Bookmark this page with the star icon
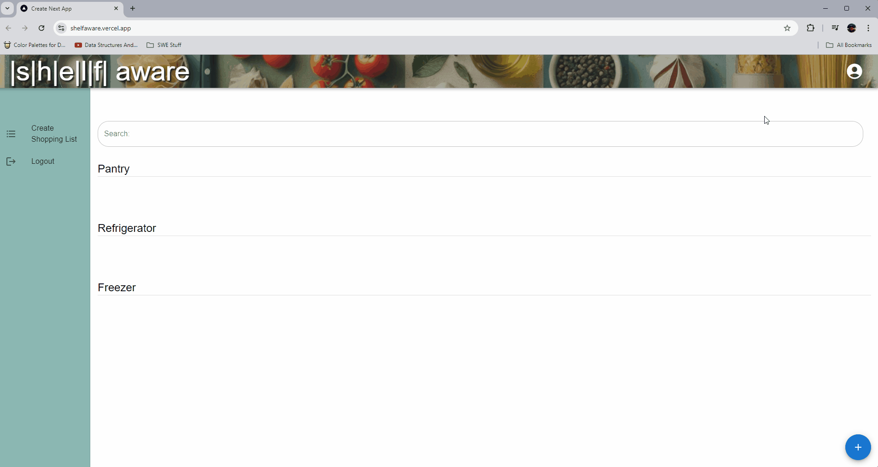The width and height of the screenshot is (878, 467). [x=787, y=28]
